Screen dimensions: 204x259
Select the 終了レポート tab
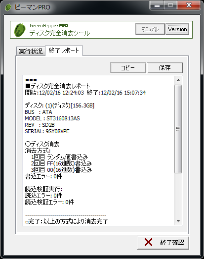pos(64,51)
